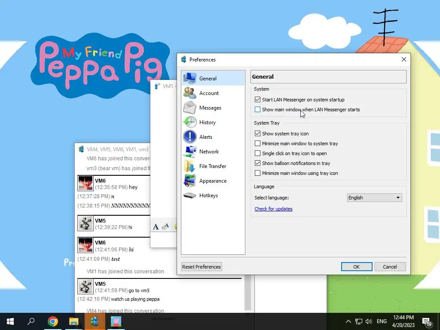Open File Explorer from taskbar
The height and width of the screenshot is (330, 440).
73,321
